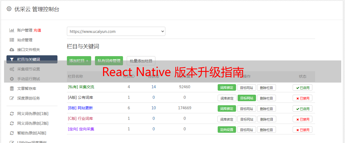This screenshot has width=345, height=143.
Task: Click 目标网站 for 网站更新 row
Action: pyautogui.click(x=247, y=108)
